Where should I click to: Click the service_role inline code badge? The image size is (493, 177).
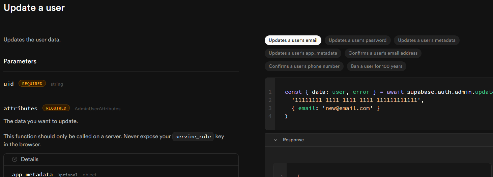click(x=193, y=137)
